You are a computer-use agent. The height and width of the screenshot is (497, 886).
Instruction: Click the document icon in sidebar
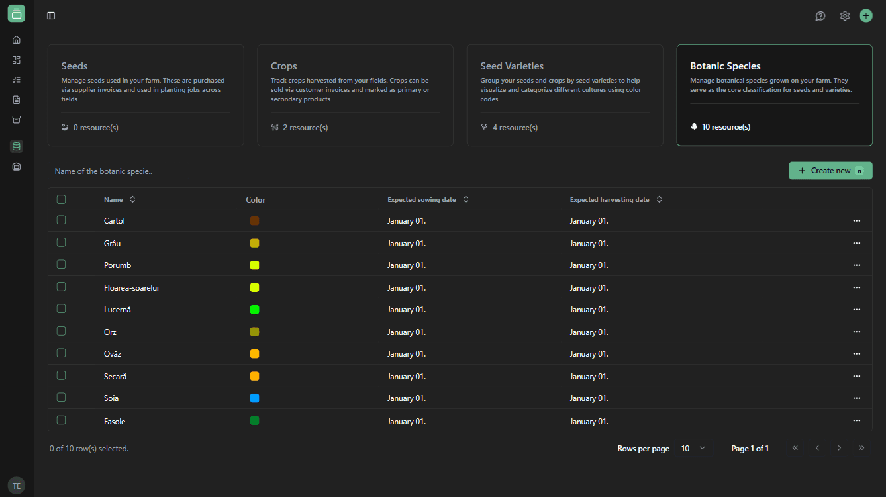(17, 100)
